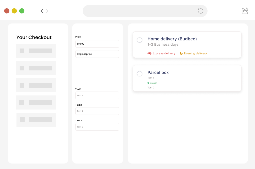Click the Original price input field
Viewport: 255px width, 169px height.
97,54
